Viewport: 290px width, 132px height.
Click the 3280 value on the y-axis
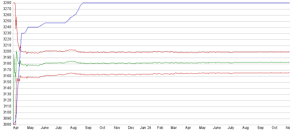6,3
